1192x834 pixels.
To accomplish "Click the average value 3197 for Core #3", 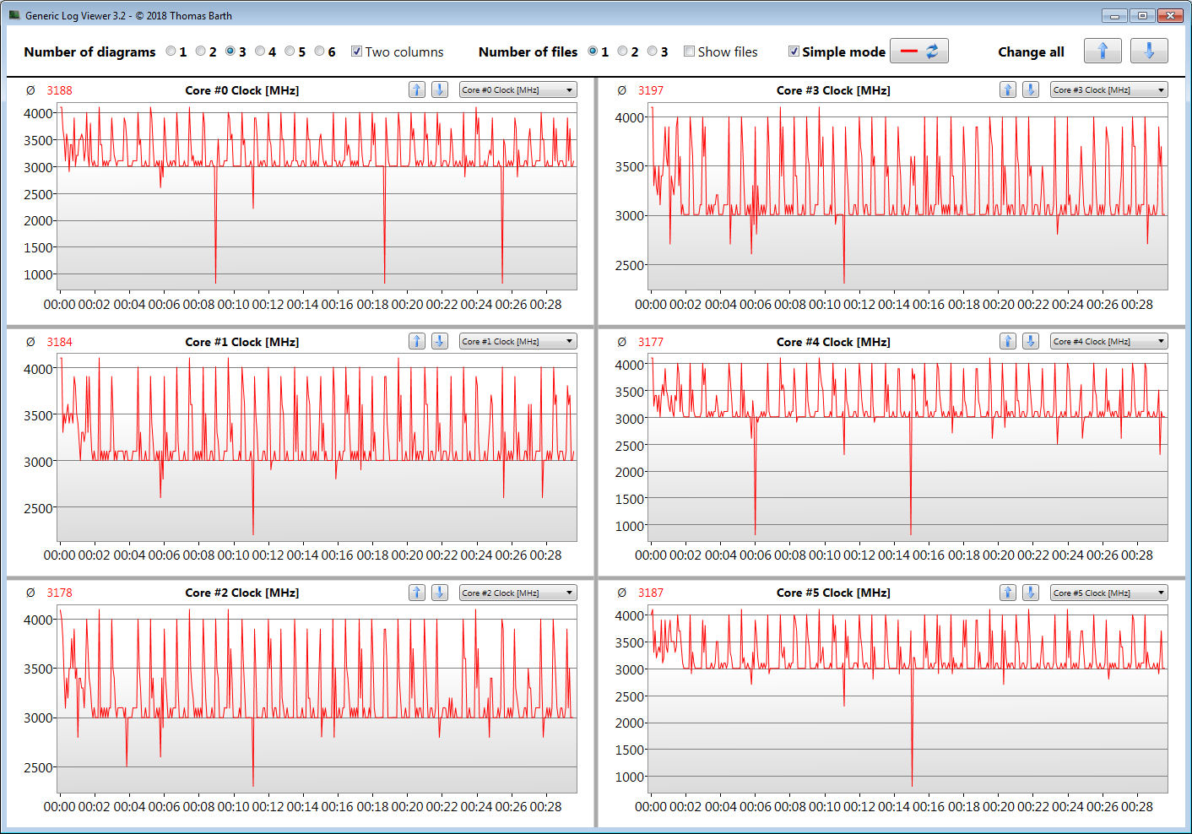I will [651, 90].
